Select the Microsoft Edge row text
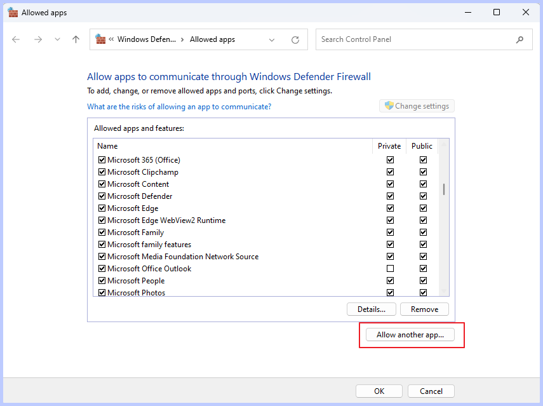Screen dimensions: 543x406 pyautogui.click(x=133, y=208)
